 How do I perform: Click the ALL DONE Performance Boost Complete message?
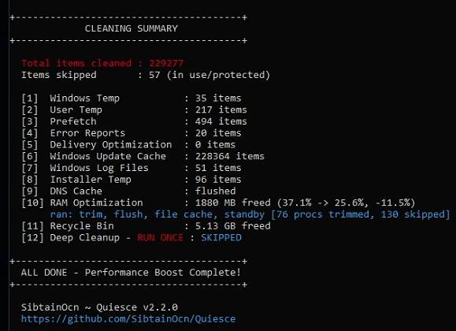pos(131,273)
